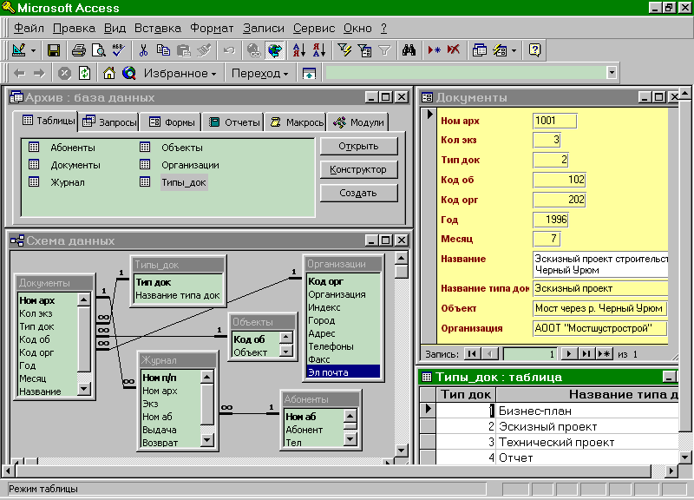Toggle the Web toolbar globe icon
The width and height of the screenshot is (694, 500).
[x=274, y=50]
